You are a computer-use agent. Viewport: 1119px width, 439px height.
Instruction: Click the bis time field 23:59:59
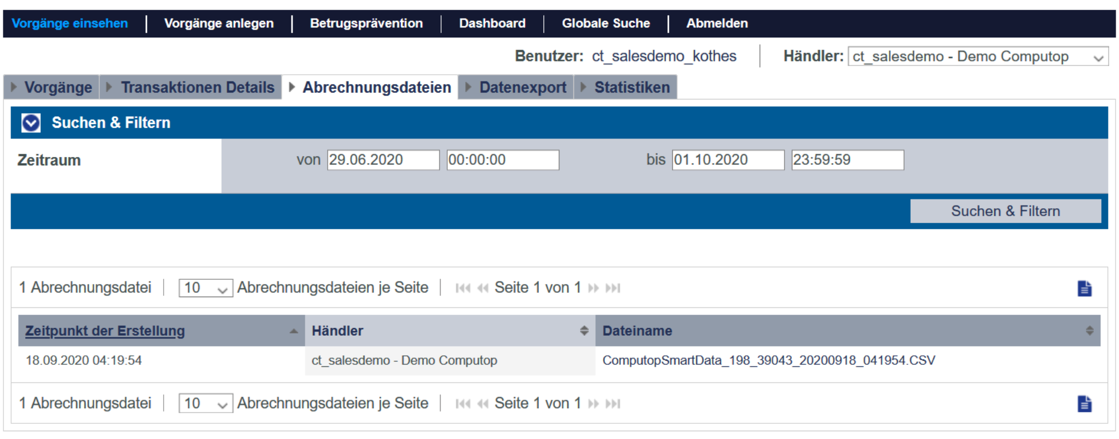pos(847,160)
